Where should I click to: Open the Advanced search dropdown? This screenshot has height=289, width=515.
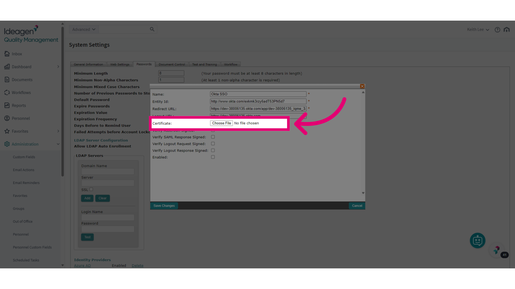point(84,29)
